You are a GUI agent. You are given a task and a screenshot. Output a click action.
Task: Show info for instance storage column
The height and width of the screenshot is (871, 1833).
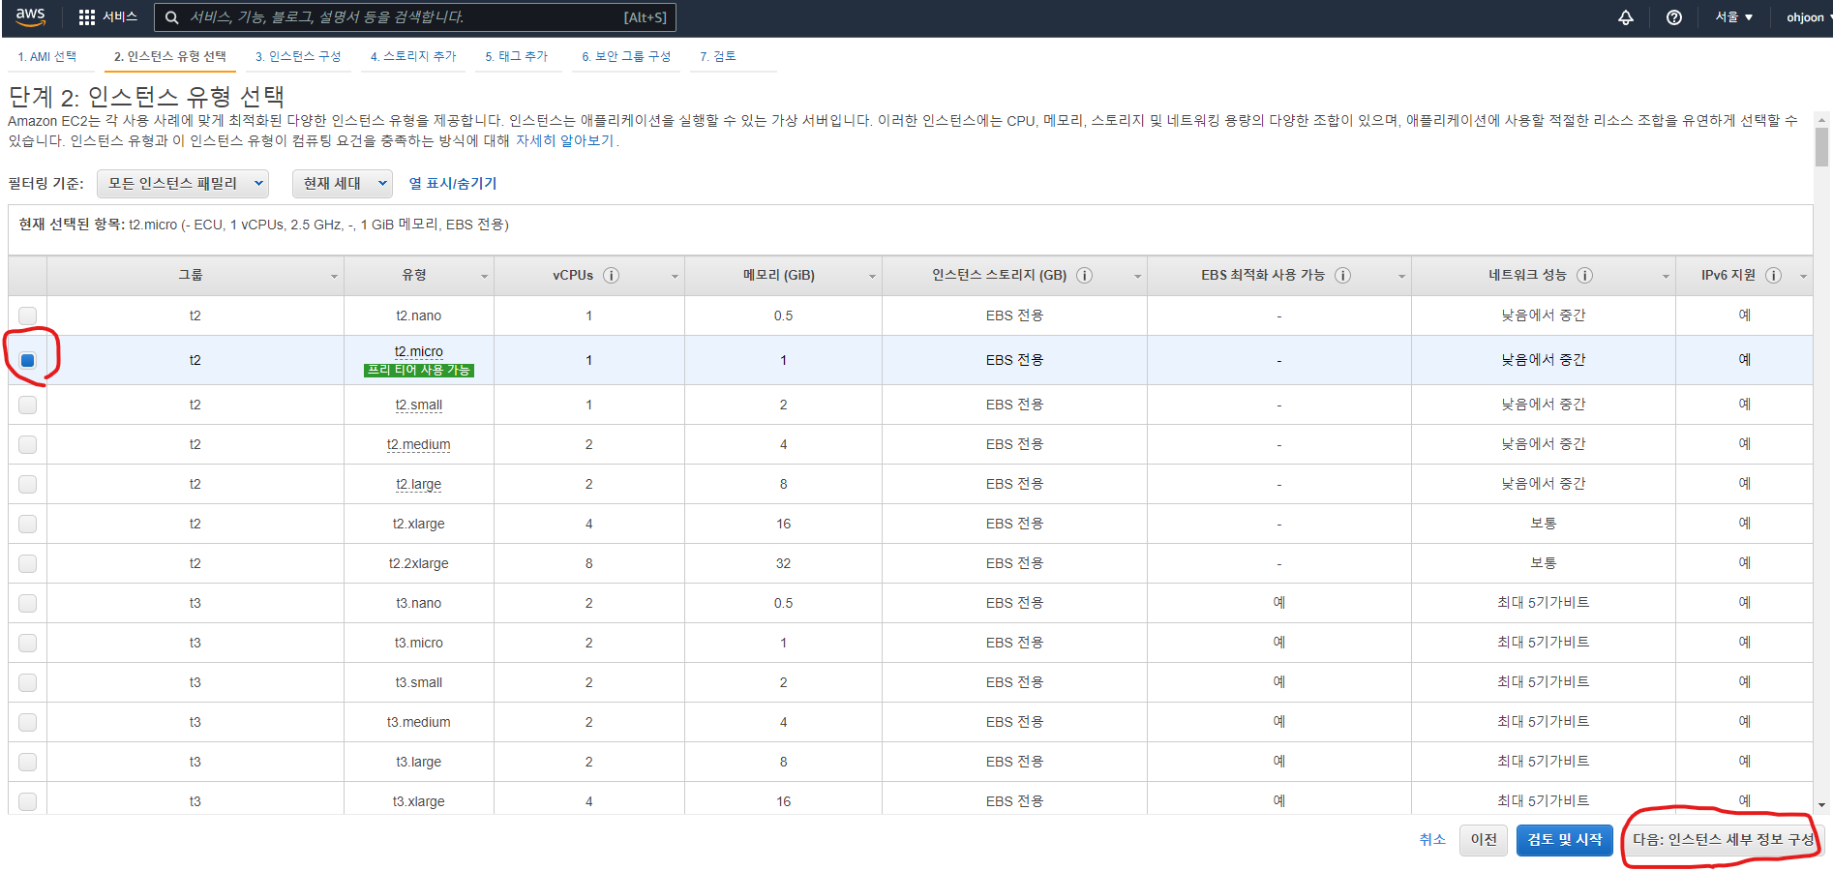[1084, 275]
